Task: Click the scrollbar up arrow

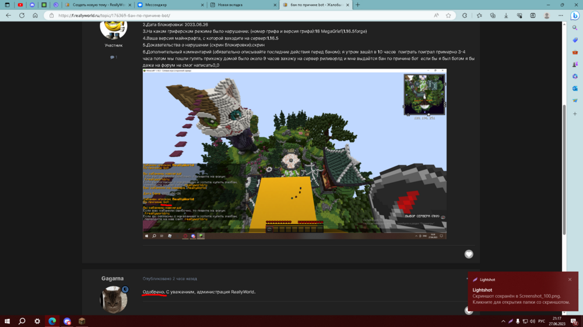Action: point(564,24)
